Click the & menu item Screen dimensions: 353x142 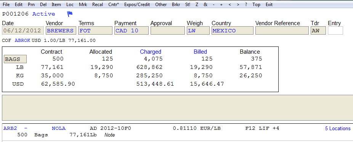[x=205, y=5]
